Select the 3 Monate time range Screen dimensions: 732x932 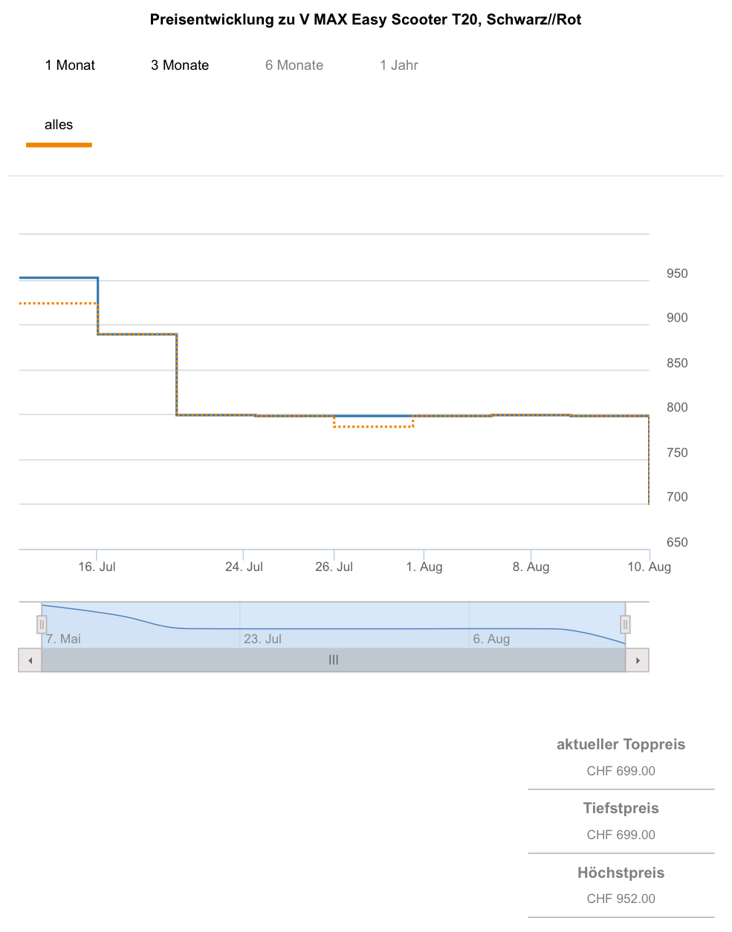click(180, 65)
